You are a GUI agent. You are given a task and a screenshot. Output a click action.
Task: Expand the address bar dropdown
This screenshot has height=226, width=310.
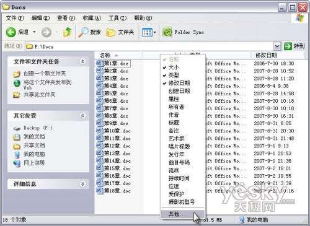tap(277, 46)
